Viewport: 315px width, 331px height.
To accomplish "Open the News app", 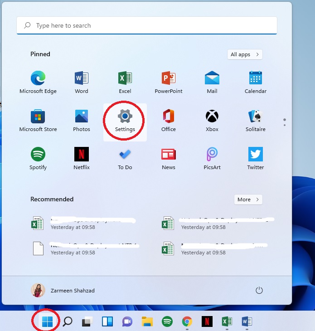I will tap(168, 159).
